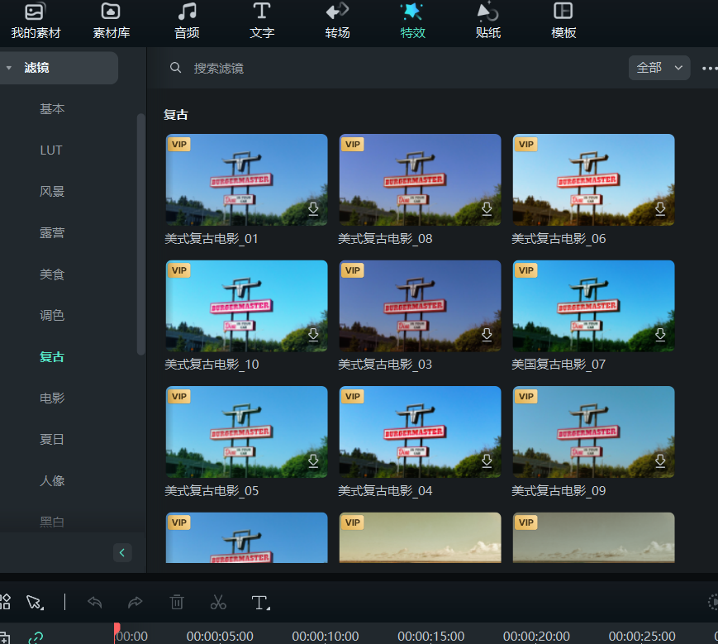Download the 美式复古电影_01 filter
The image size is (718, 644).
(313, 209)
